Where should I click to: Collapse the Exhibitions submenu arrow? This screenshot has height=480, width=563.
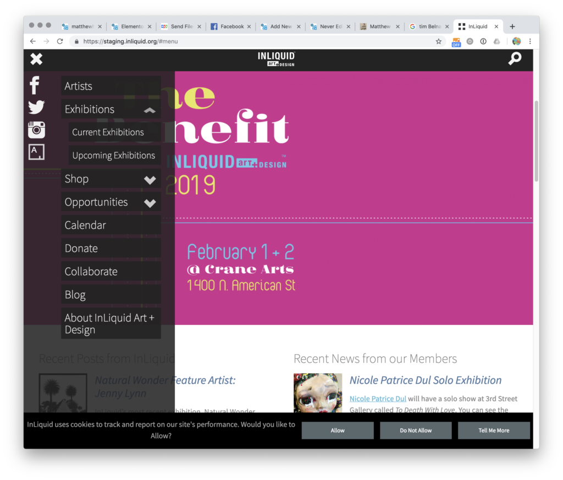(150, 110)
